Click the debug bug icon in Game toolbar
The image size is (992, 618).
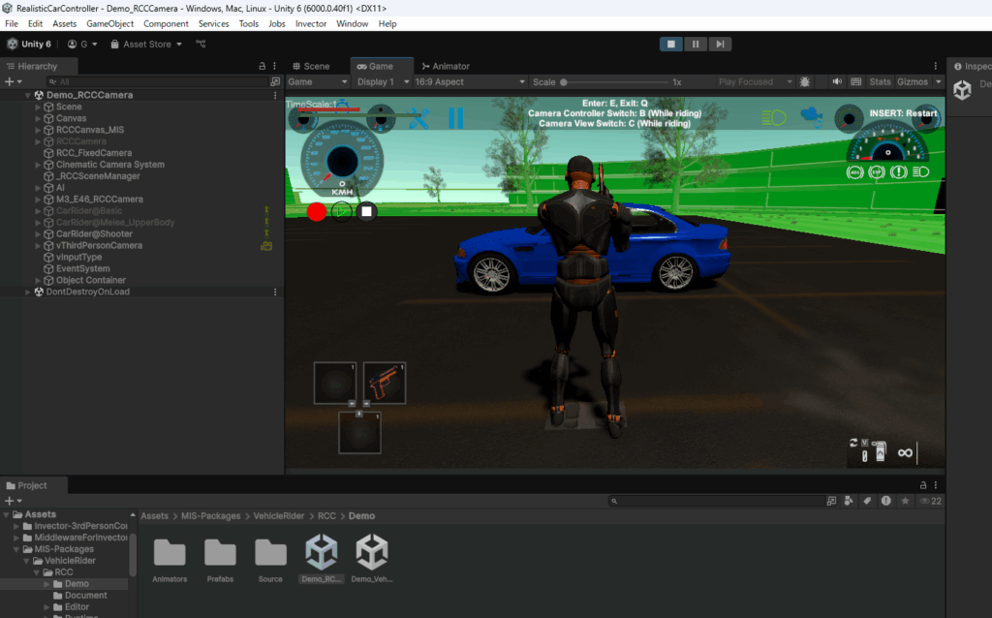805,82
